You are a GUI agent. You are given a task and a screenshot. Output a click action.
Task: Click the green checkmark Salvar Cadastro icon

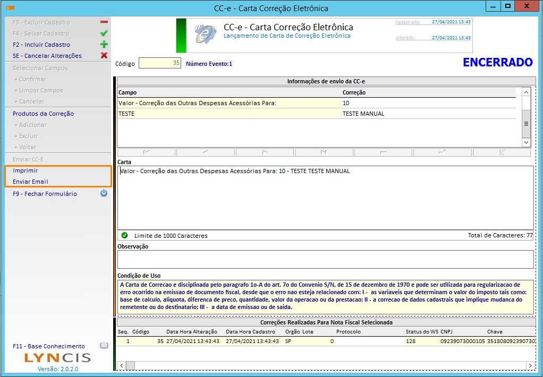(104, 33)
